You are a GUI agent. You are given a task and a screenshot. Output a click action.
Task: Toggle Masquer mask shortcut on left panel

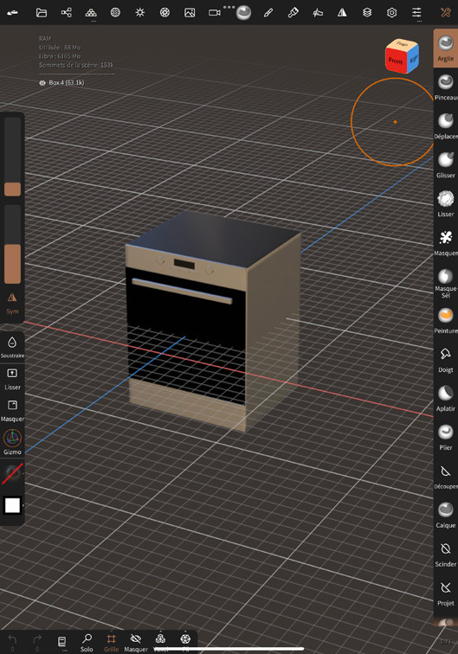coord(12,410)
